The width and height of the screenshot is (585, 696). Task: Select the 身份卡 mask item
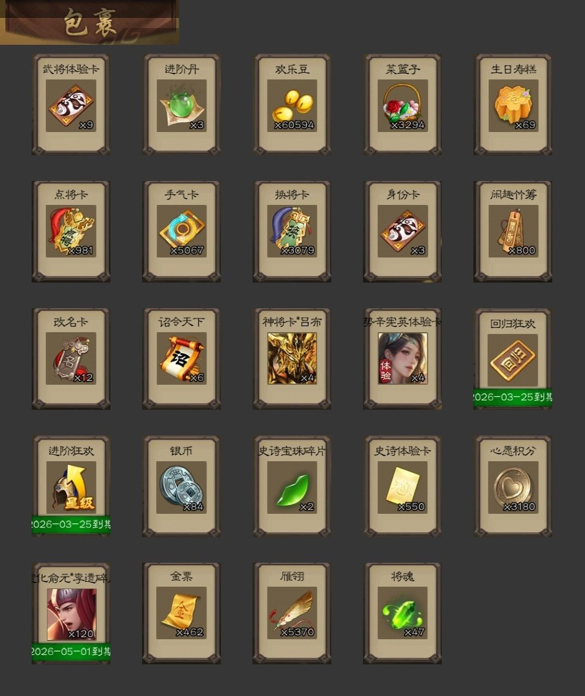coord(402,231)
